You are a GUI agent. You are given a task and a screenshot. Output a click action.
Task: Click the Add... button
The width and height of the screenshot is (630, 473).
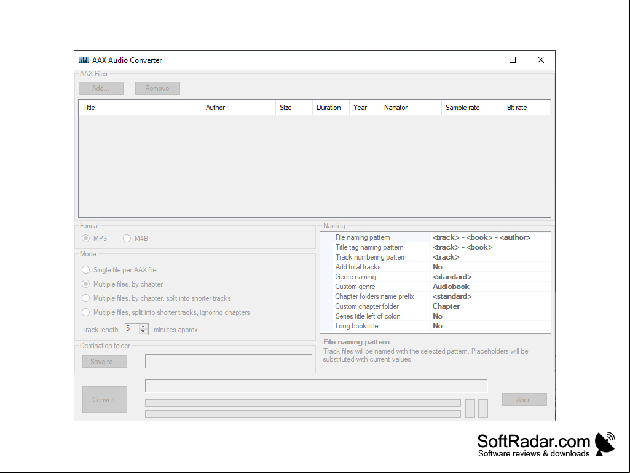point(101,89)
